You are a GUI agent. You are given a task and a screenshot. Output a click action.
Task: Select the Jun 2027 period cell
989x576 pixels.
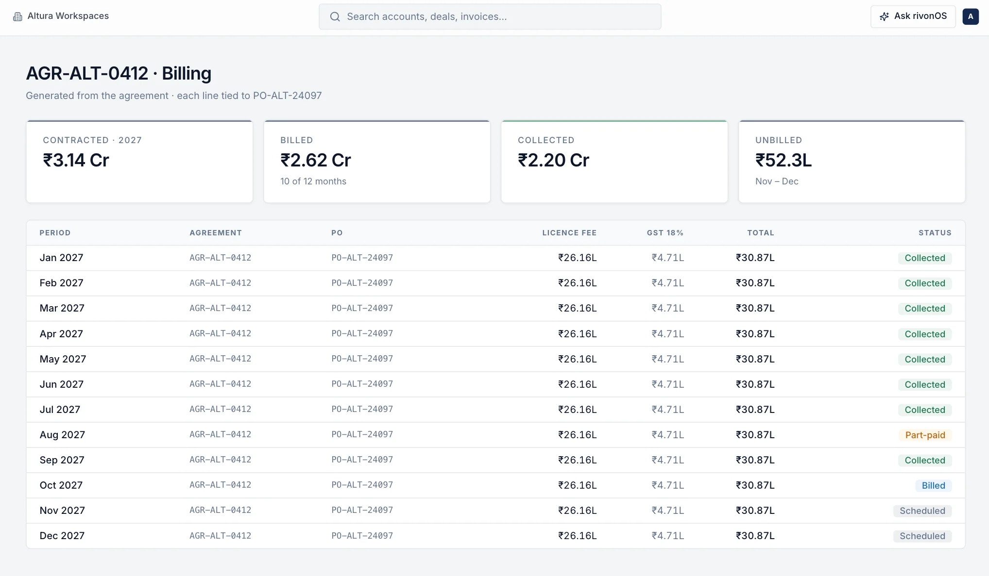62,384
